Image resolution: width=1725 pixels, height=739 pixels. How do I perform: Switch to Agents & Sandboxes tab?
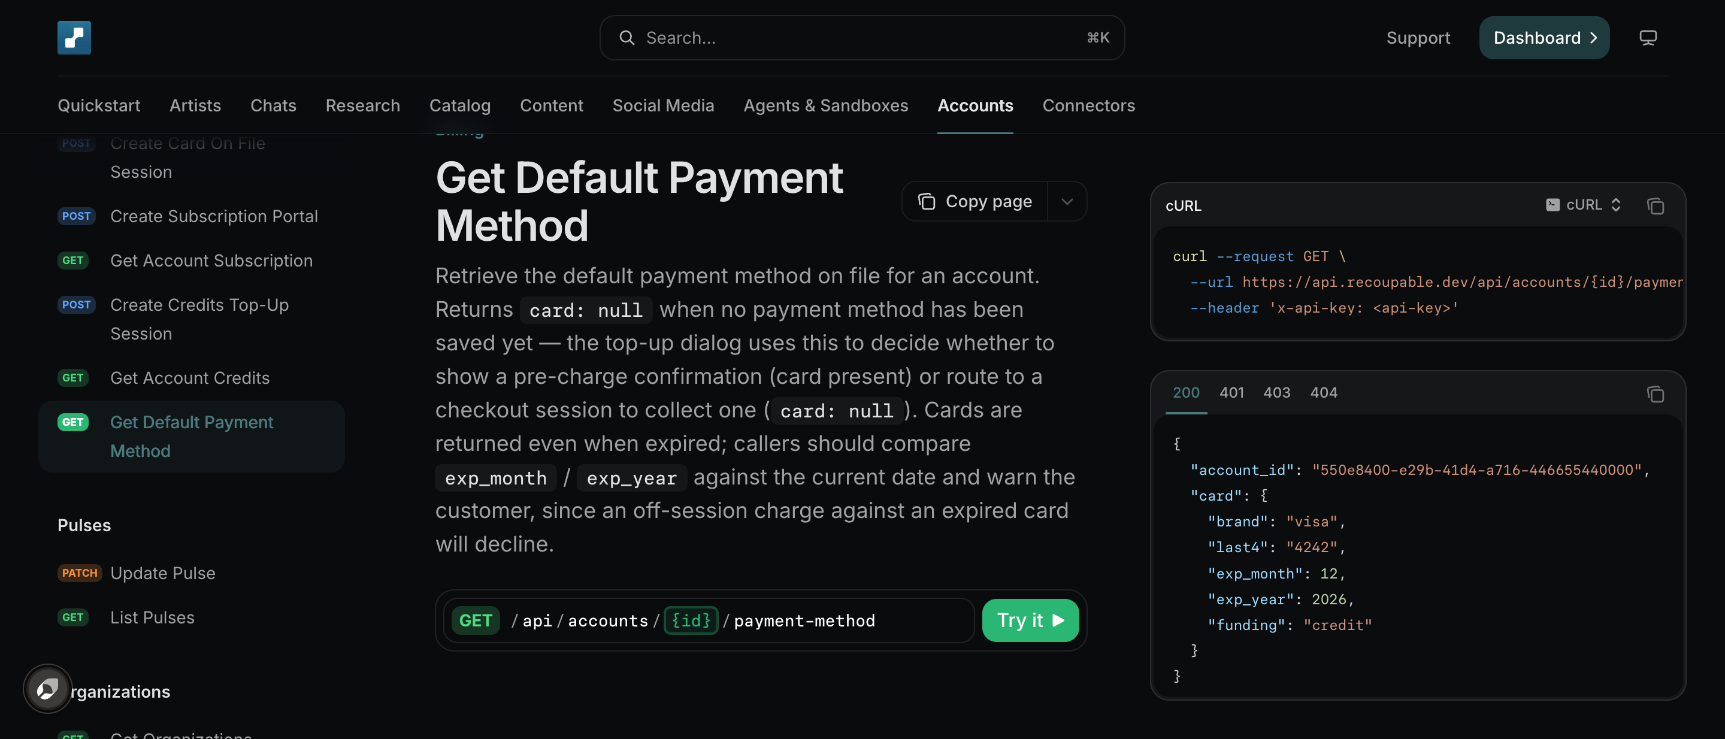coord(826,105)
